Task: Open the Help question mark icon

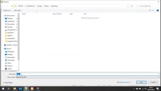Action: click(x=158, y=10)
